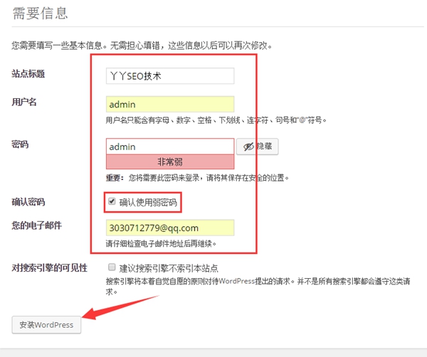Screen dimensions: 427x357
Task: Click the 重要 password reminder text
Action: (197, 178)
